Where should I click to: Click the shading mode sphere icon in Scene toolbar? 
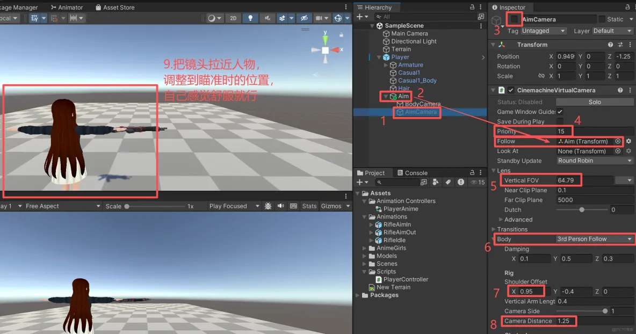pos(210,18)
